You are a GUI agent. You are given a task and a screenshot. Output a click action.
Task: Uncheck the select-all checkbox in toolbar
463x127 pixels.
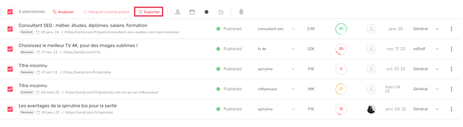click(10, 12)
